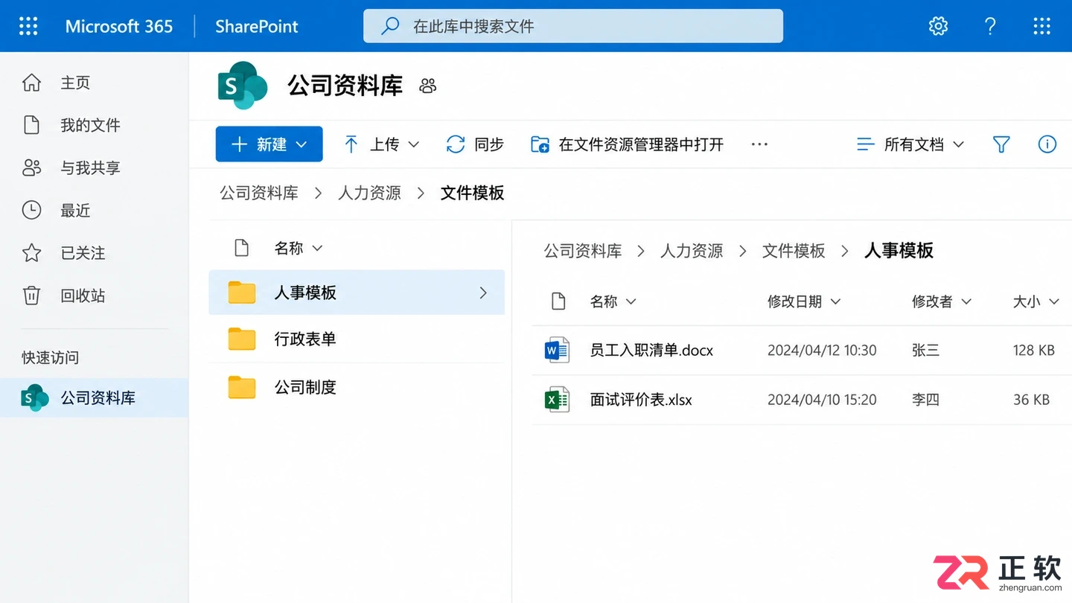Click modifier name 张三
This screenshot has width=1072, height=603.
click(x=925, y=350)
